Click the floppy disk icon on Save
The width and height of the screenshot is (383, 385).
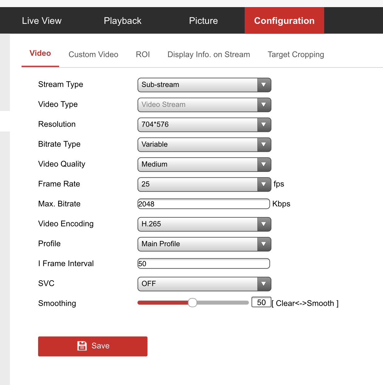82,346
